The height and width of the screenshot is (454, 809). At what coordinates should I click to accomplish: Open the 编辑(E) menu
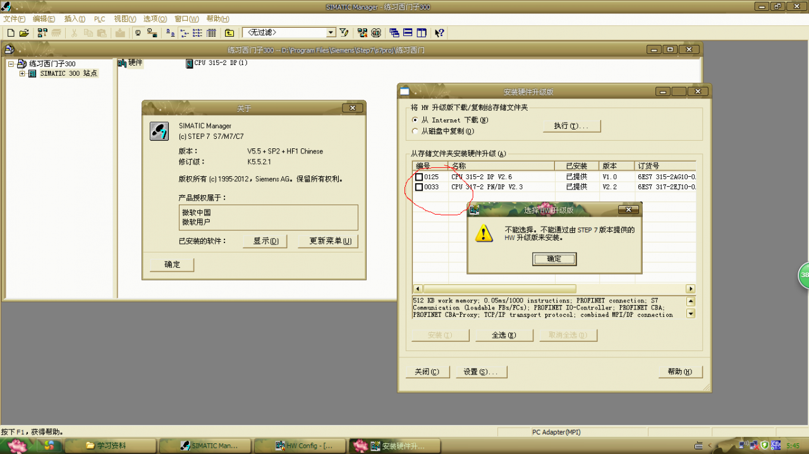point(44,19)
